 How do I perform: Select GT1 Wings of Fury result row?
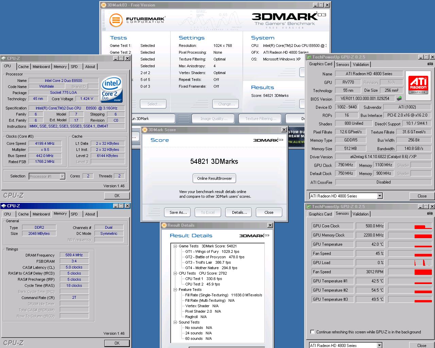[x=212, y=251]
